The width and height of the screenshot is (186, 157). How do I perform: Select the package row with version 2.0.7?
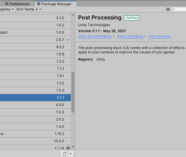click(x=35, y=40)
